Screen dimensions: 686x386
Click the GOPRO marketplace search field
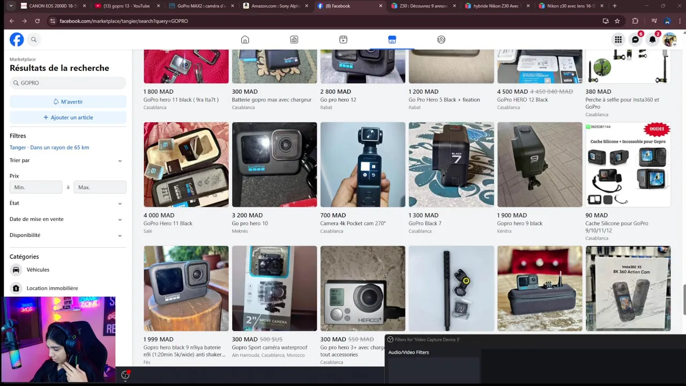coord(68,83)
